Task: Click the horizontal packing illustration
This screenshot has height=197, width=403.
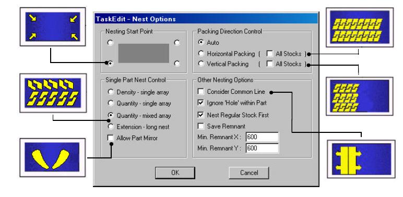Action: tap(360, 27)
